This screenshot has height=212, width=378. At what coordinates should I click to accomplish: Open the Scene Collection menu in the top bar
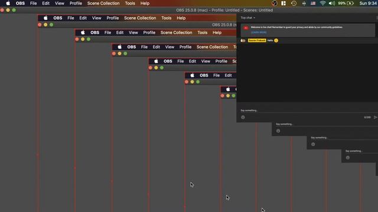point(103,4)
